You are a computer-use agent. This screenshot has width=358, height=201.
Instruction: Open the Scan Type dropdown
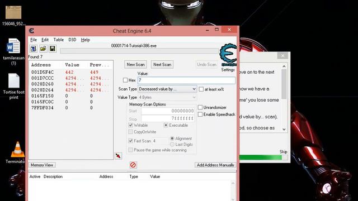click(x=167, y=89)
